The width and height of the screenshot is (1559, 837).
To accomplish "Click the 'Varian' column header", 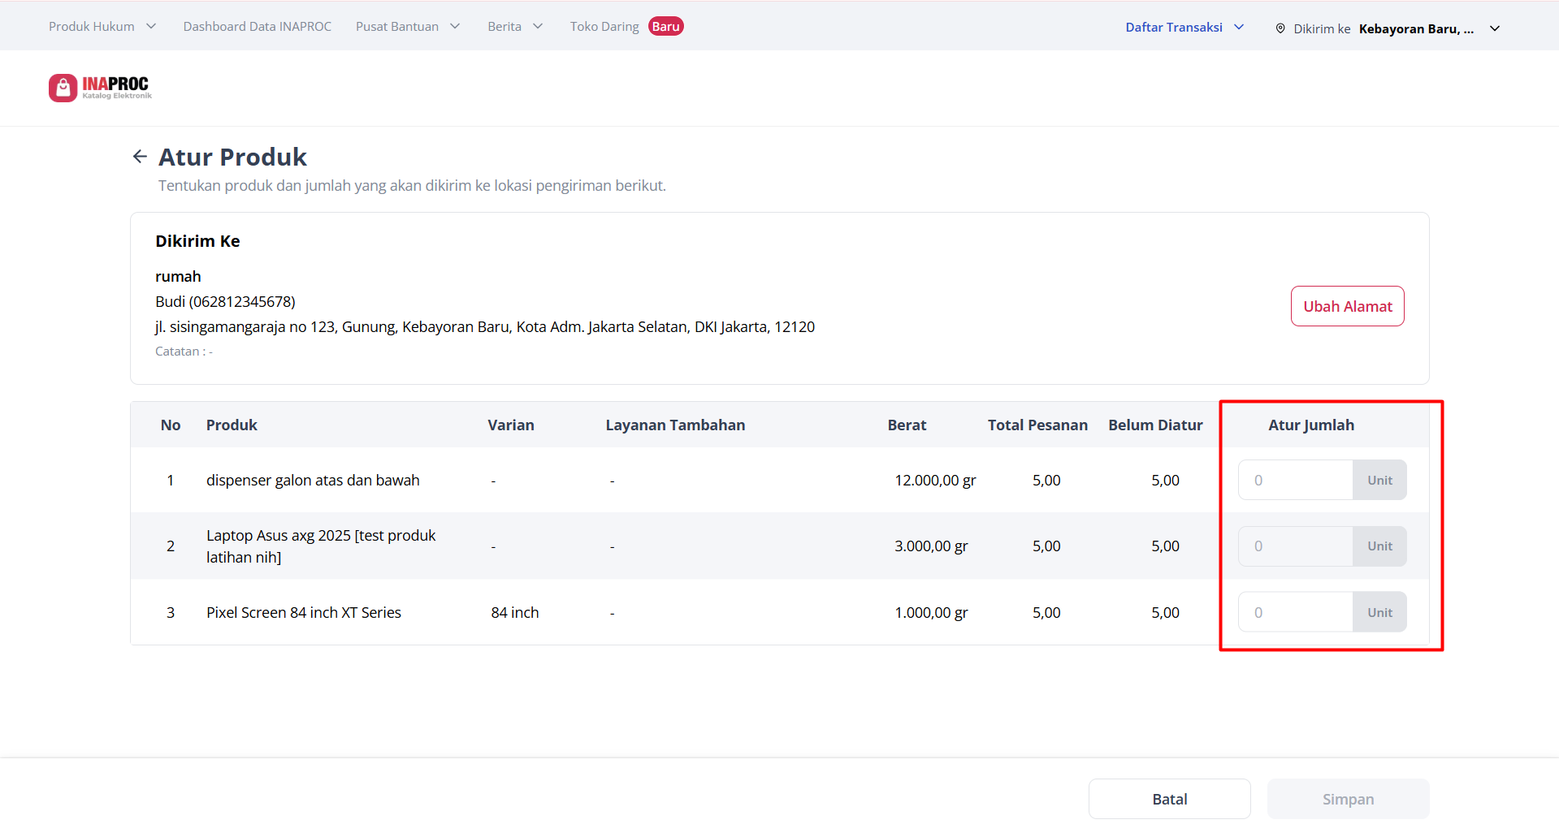I will pos(511,425).
